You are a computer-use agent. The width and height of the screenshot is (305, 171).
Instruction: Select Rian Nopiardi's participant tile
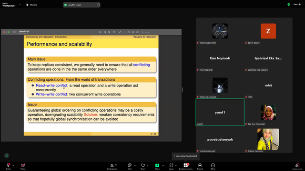(220, 58)
